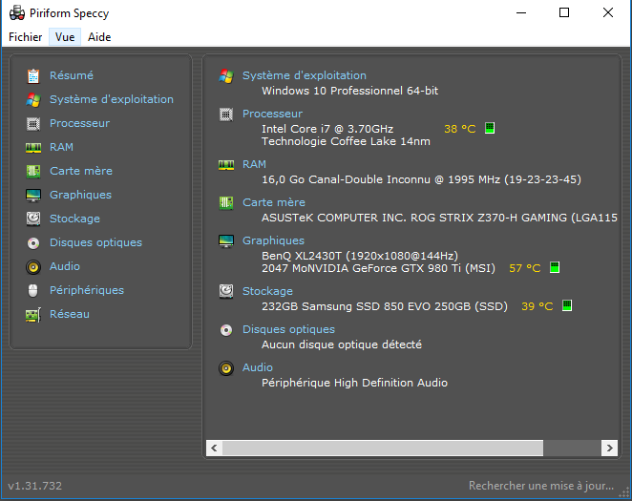The height and width of the screenshot is (501, 632).
Task: Click the speaker icon beside sidebar Audio
Action: tap(33, 266)
